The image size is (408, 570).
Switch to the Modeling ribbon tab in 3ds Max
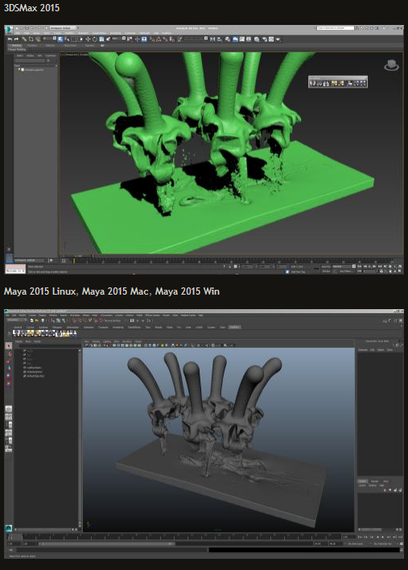[x=17, y=45]
